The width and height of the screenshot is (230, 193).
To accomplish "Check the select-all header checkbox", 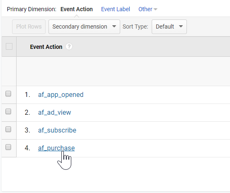I will [x=9, y=46].
